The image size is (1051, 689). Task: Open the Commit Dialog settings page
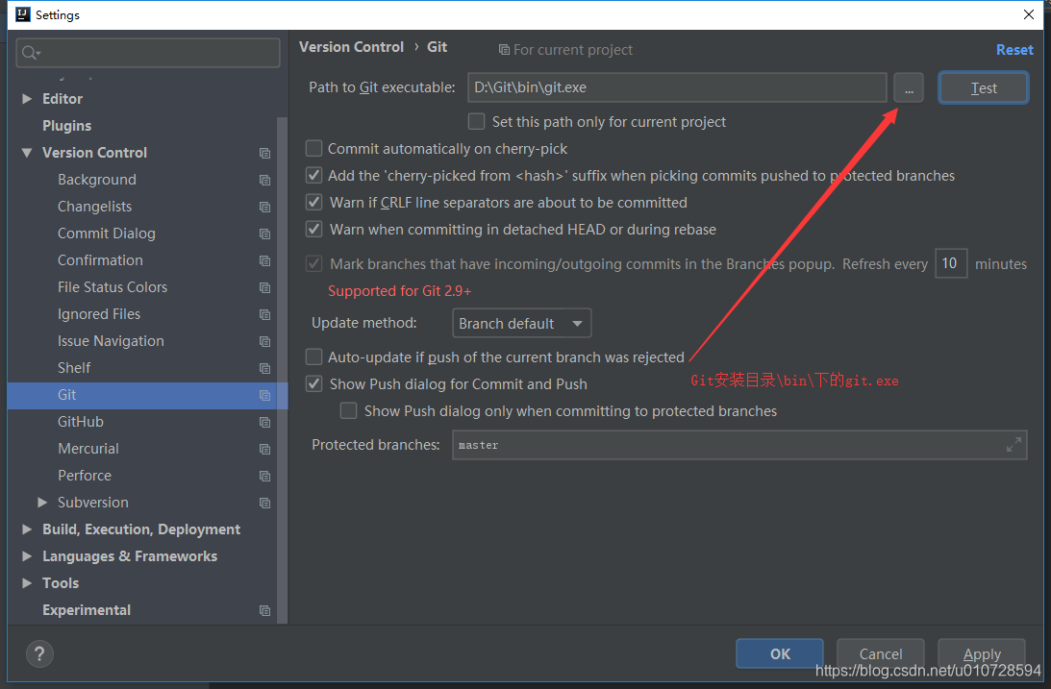point(106,233)
